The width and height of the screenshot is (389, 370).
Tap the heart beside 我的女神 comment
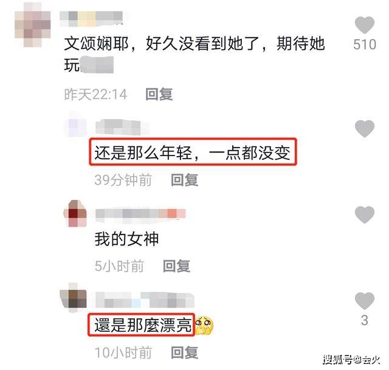(365, 214)
